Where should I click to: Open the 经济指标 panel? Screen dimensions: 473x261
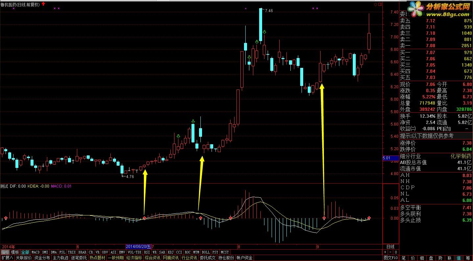134,258
